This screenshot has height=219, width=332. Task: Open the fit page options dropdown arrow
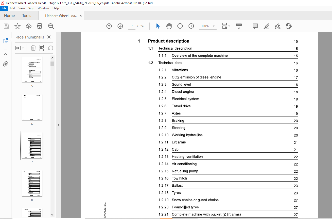[x=229, y=26]
